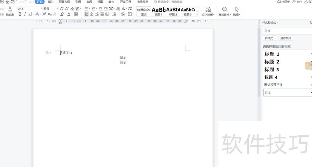Toggle strikethrough text formatting
The height and width of the screenshot is (167, 312).
pyautogui.click(x=37, y=14)
